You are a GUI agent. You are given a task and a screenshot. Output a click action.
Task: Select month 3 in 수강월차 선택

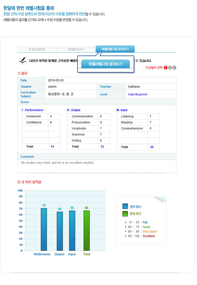174,67
